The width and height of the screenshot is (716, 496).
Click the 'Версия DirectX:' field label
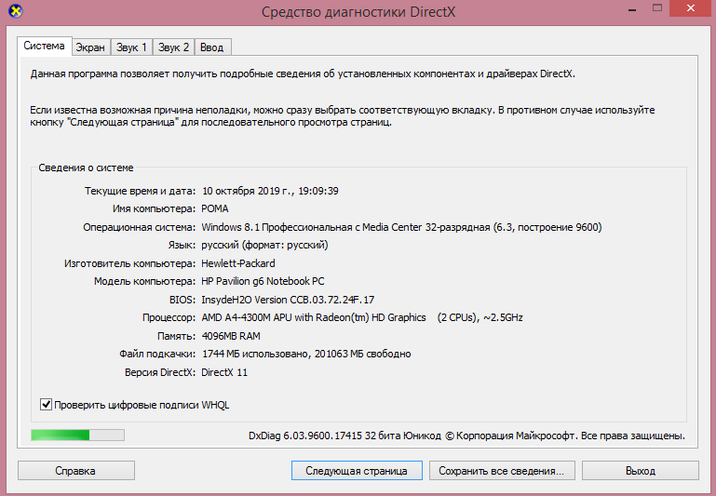(160, 372)
